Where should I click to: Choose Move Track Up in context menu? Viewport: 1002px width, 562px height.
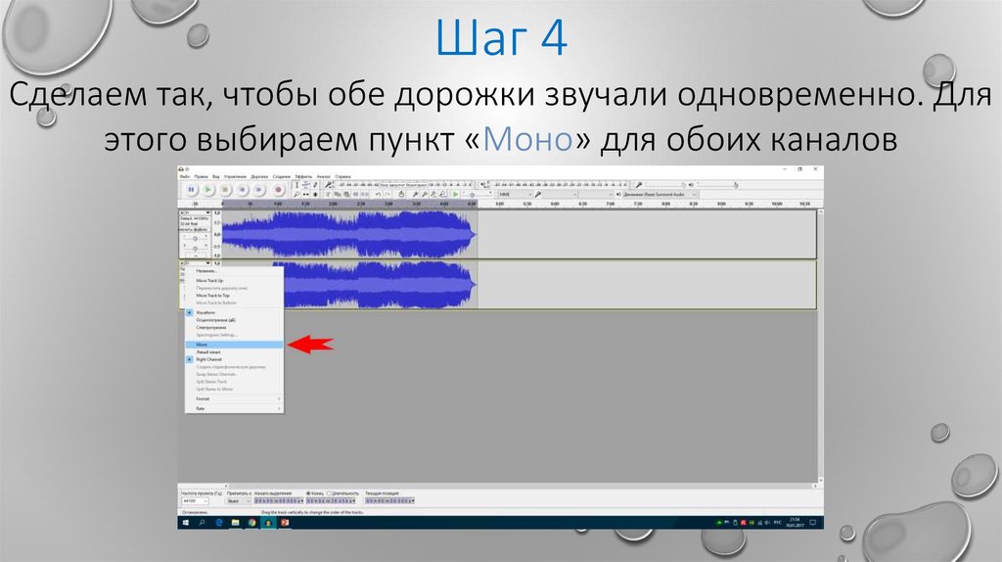(x=234, y=281)
